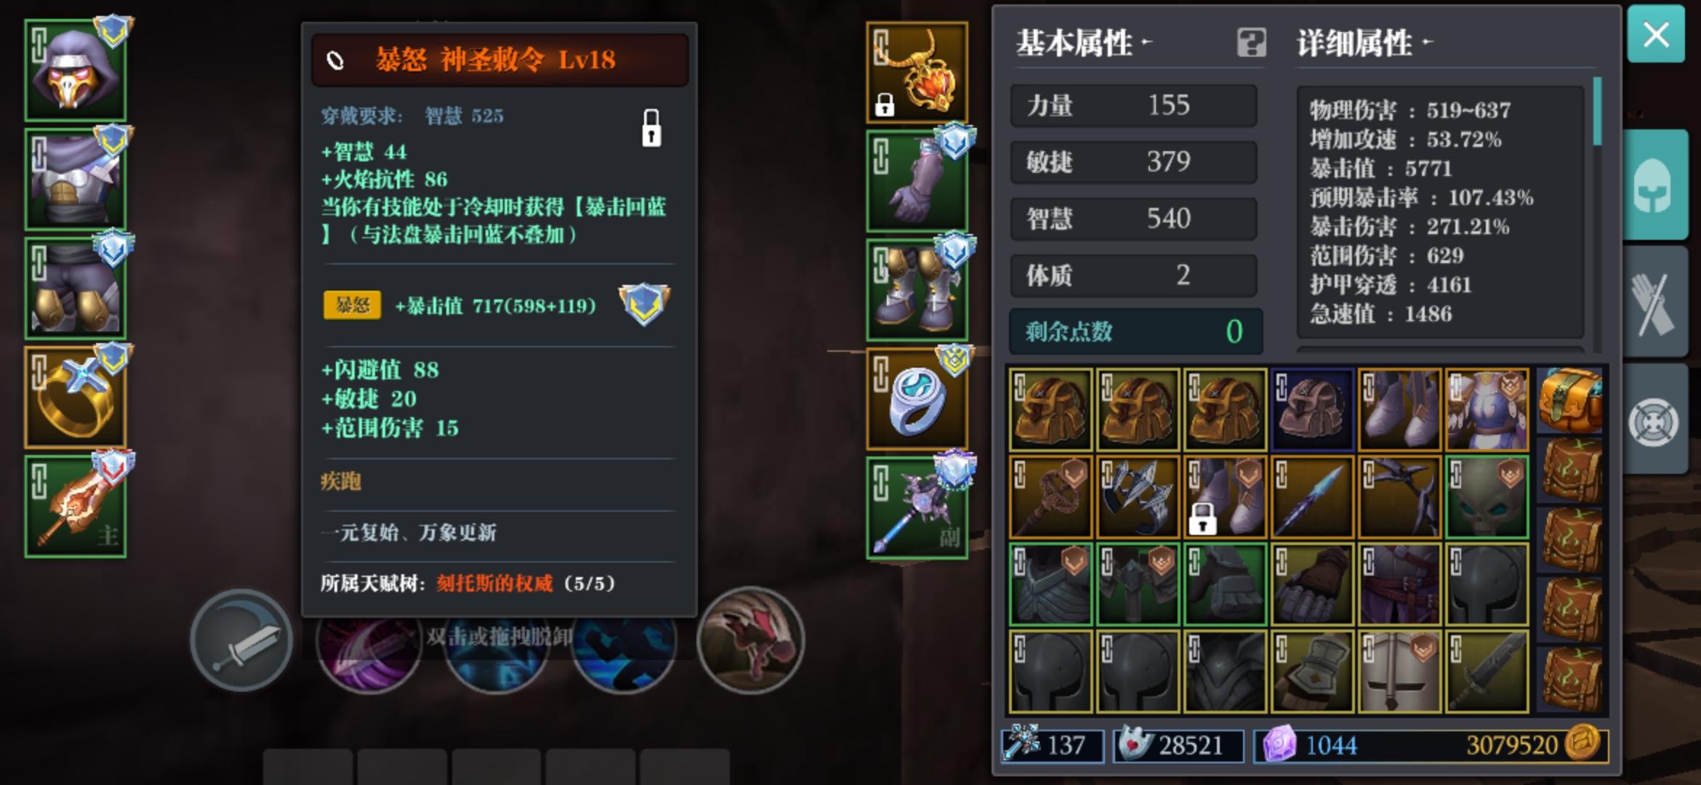The width and height of the screenshot is (1701, 785).
Task: Select the blue crystal spear inventory item
Action: point(1312,497)
